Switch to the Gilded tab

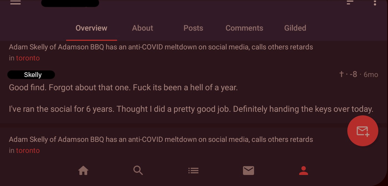295,28
